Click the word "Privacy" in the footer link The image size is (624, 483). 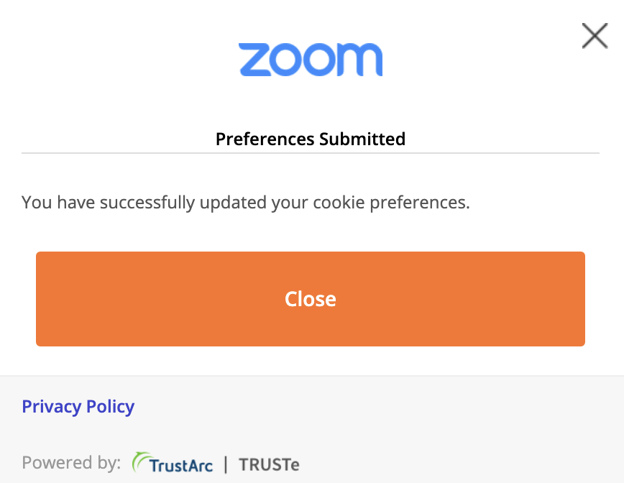click(x=51, y=407)
